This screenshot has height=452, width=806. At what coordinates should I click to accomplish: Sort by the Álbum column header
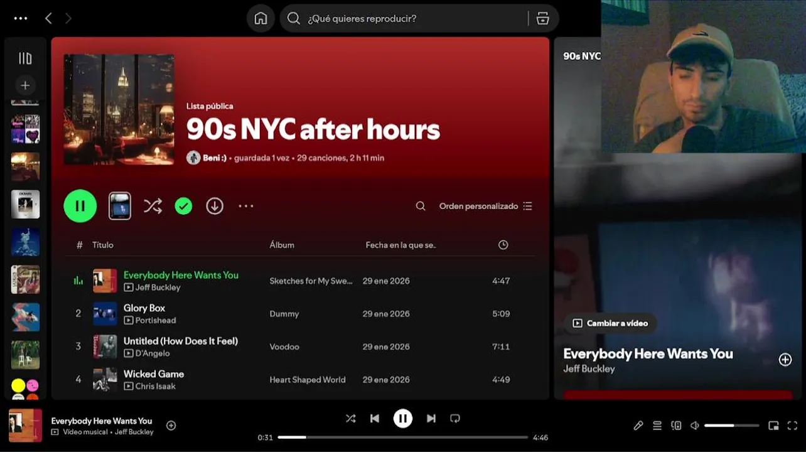coord(282,245)
